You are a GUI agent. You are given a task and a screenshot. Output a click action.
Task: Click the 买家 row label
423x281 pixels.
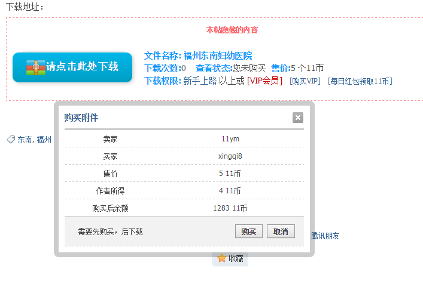(x=110, y=156)
